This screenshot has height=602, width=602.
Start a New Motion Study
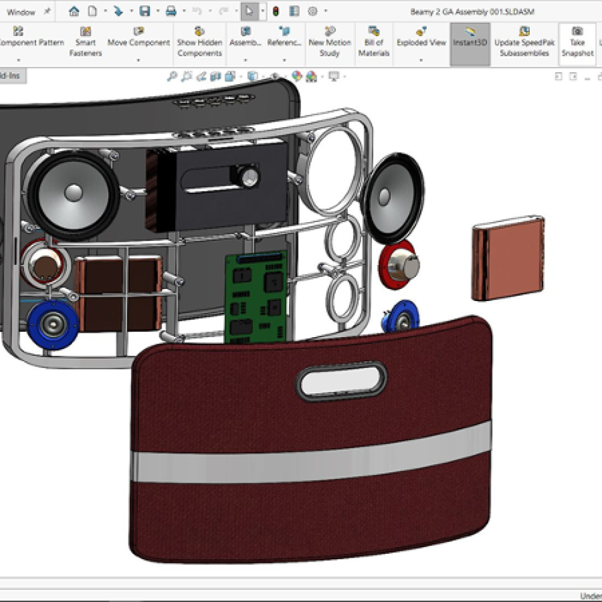click(x=329, y=42)
